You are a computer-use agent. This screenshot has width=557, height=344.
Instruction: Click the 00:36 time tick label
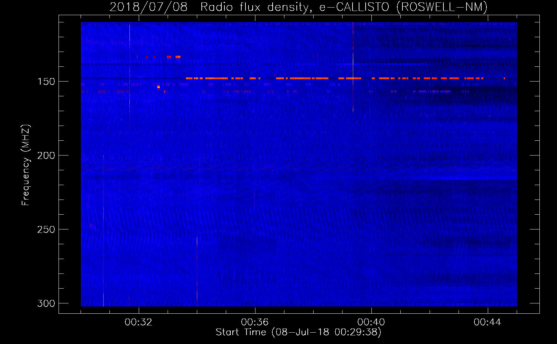(x=255, y=322)
